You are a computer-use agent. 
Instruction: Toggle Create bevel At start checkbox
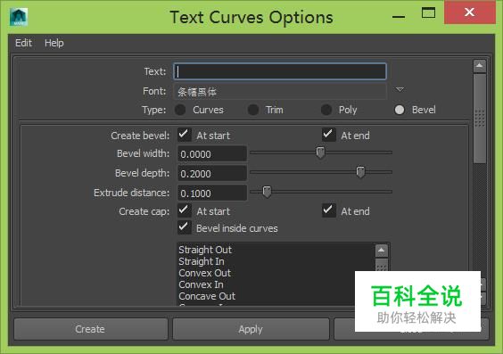[x=185, y=135]
